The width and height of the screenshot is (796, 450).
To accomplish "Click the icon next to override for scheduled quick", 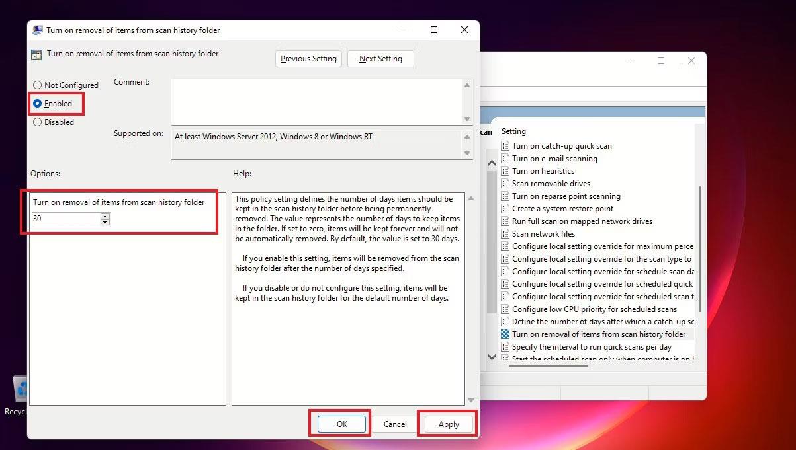I will point(506,284).
